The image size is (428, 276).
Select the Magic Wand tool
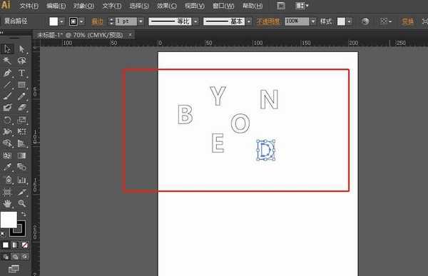pyautogui.click(x=7, y=61)
